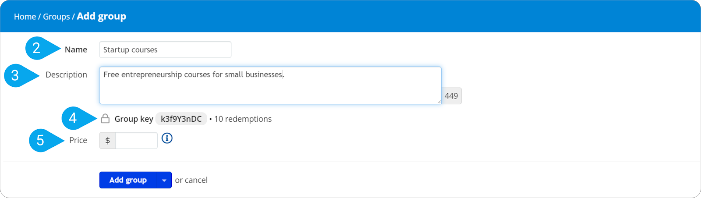Viewport: 701px width, 198px height.
Task: Expand the Add group dropdown arrow
Action: tap(164, 180)
